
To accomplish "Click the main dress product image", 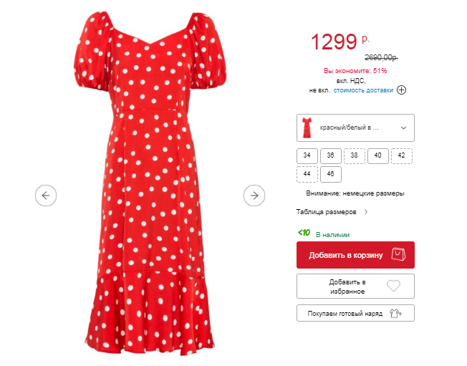I will click(x=150, y=183).
